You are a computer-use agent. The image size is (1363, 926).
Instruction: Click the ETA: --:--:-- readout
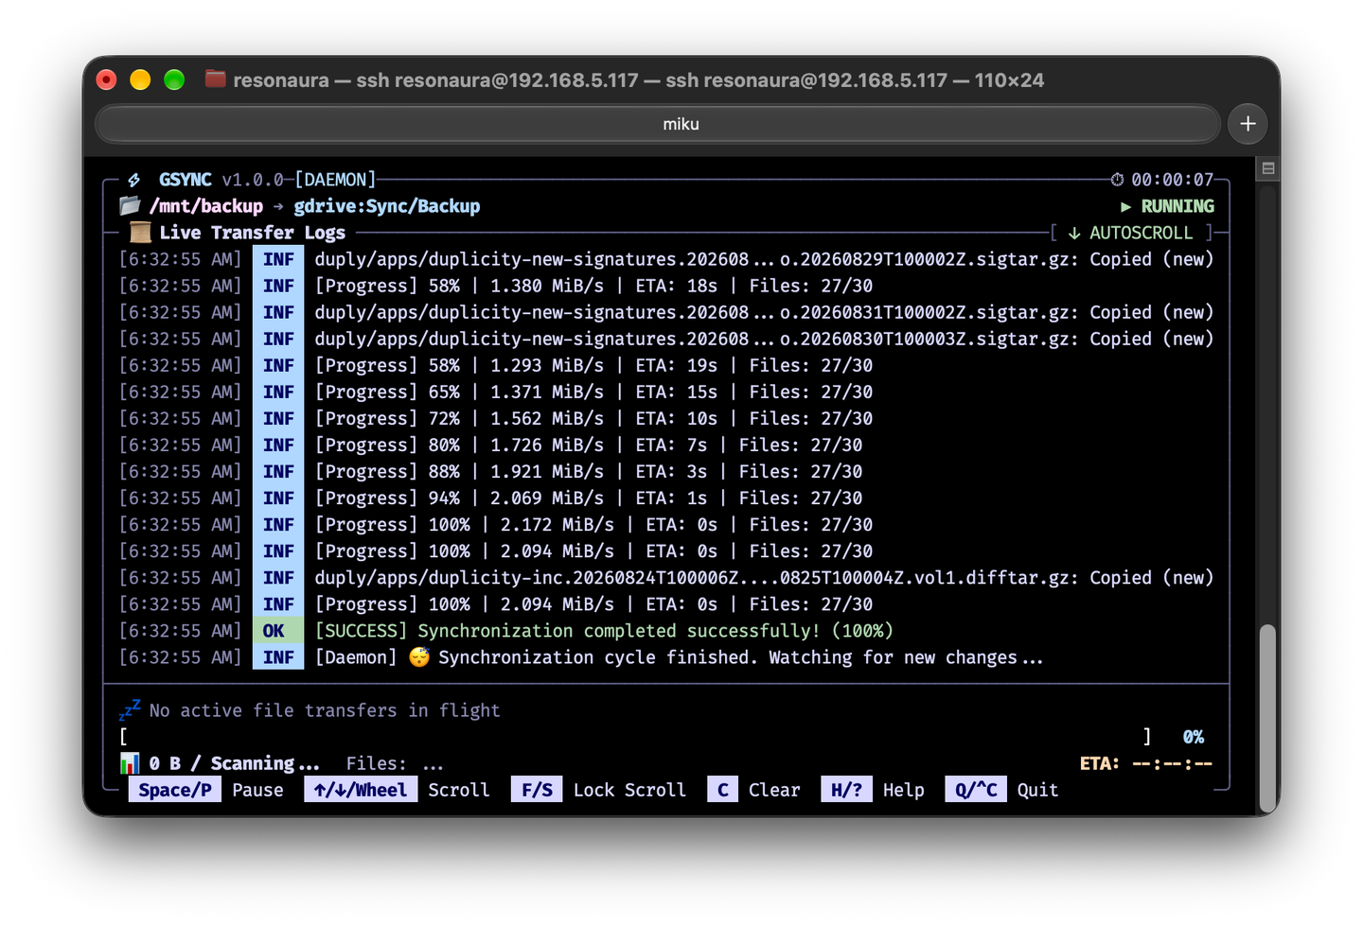[1145, 762]
